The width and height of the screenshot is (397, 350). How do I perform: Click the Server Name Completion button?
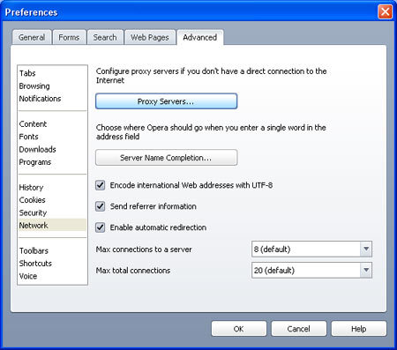(x=166, y=158)
